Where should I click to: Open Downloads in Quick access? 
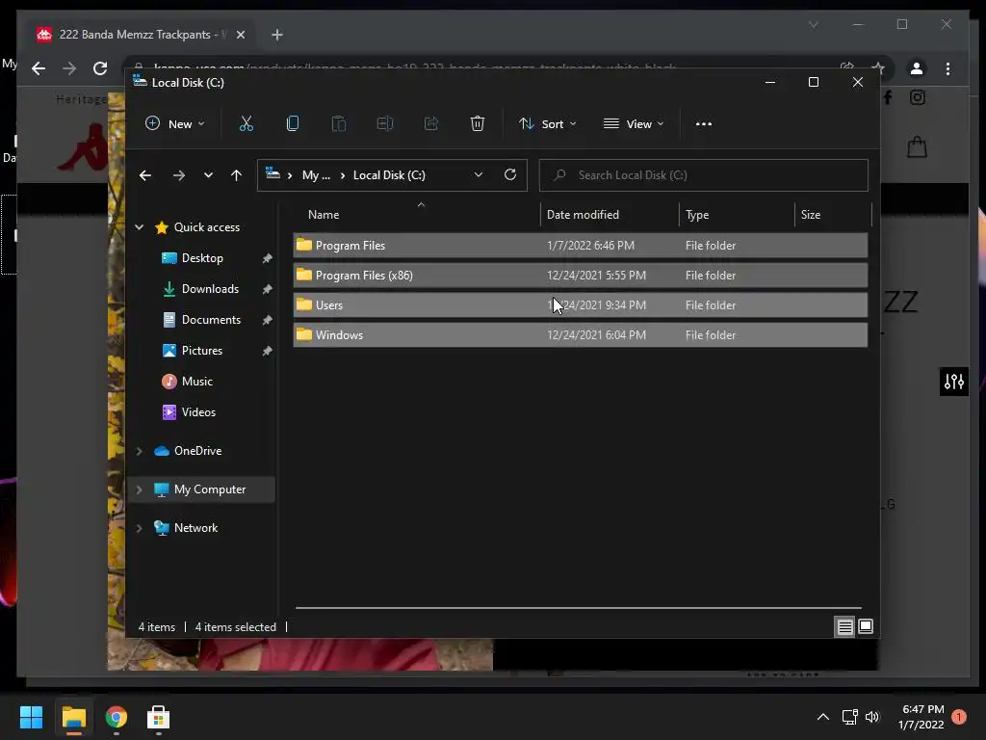tap(210, 289)
